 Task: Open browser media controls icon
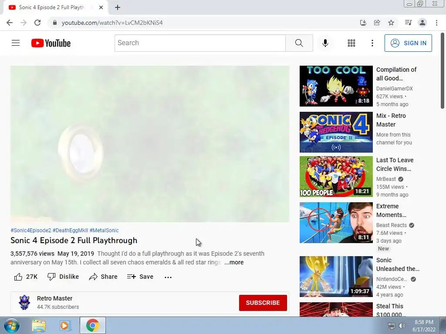coord(408,23)
